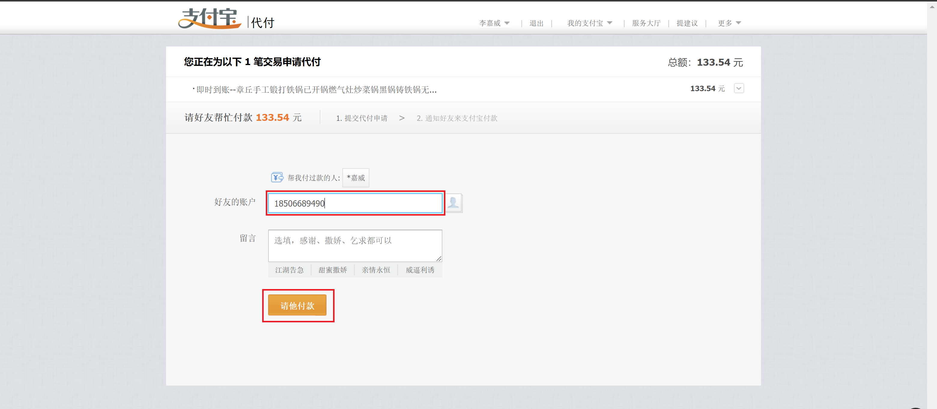Choose the 江湖告急 message template
Image resolution: width=937 pixels, height=409 pixels.
[289, 270]
